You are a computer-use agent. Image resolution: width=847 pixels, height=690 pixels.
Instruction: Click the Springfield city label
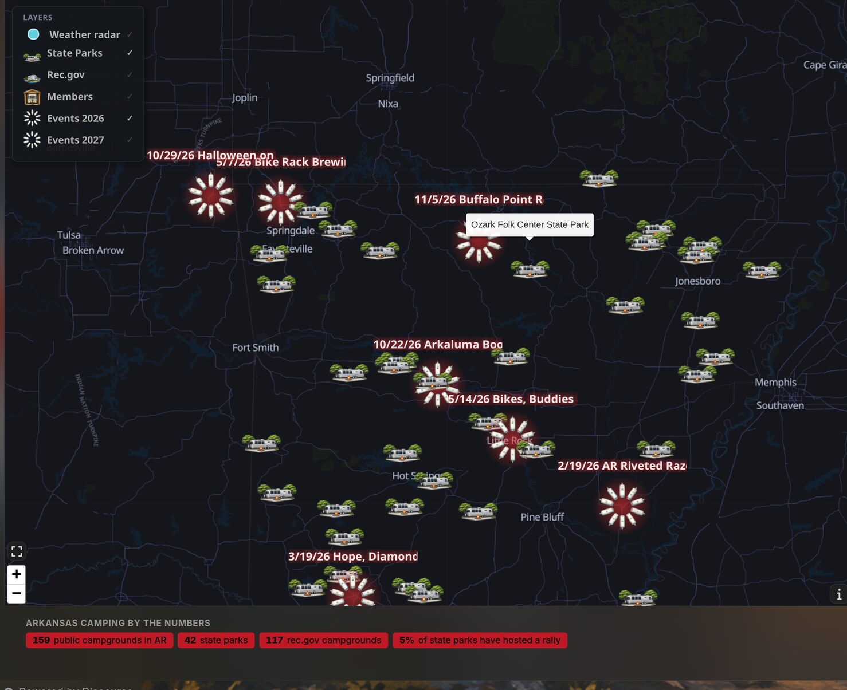[390, 78]
